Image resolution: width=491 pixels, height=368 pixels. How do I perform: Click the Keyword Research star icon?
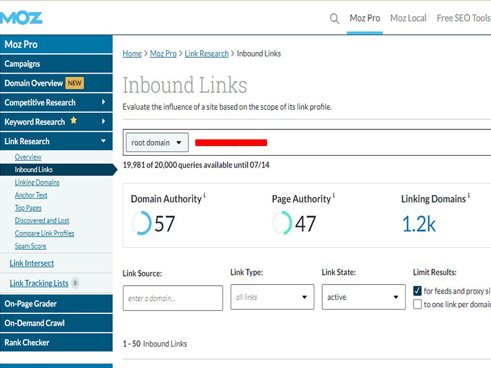(74, 121)
